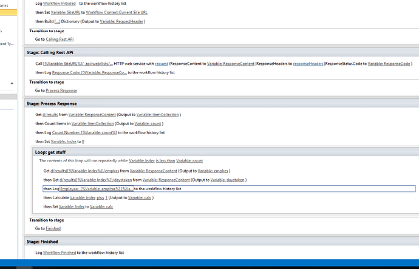Click the Go to Calling Rest APi link
This screenshot has width=419, height=269.
(60, 39)
